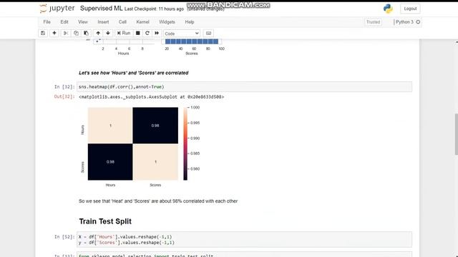Open the Widgets menu

coord(167,22)
